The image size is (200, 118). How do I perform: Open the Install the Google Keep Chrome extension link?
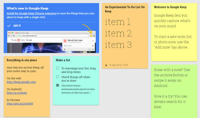point(32,13)
